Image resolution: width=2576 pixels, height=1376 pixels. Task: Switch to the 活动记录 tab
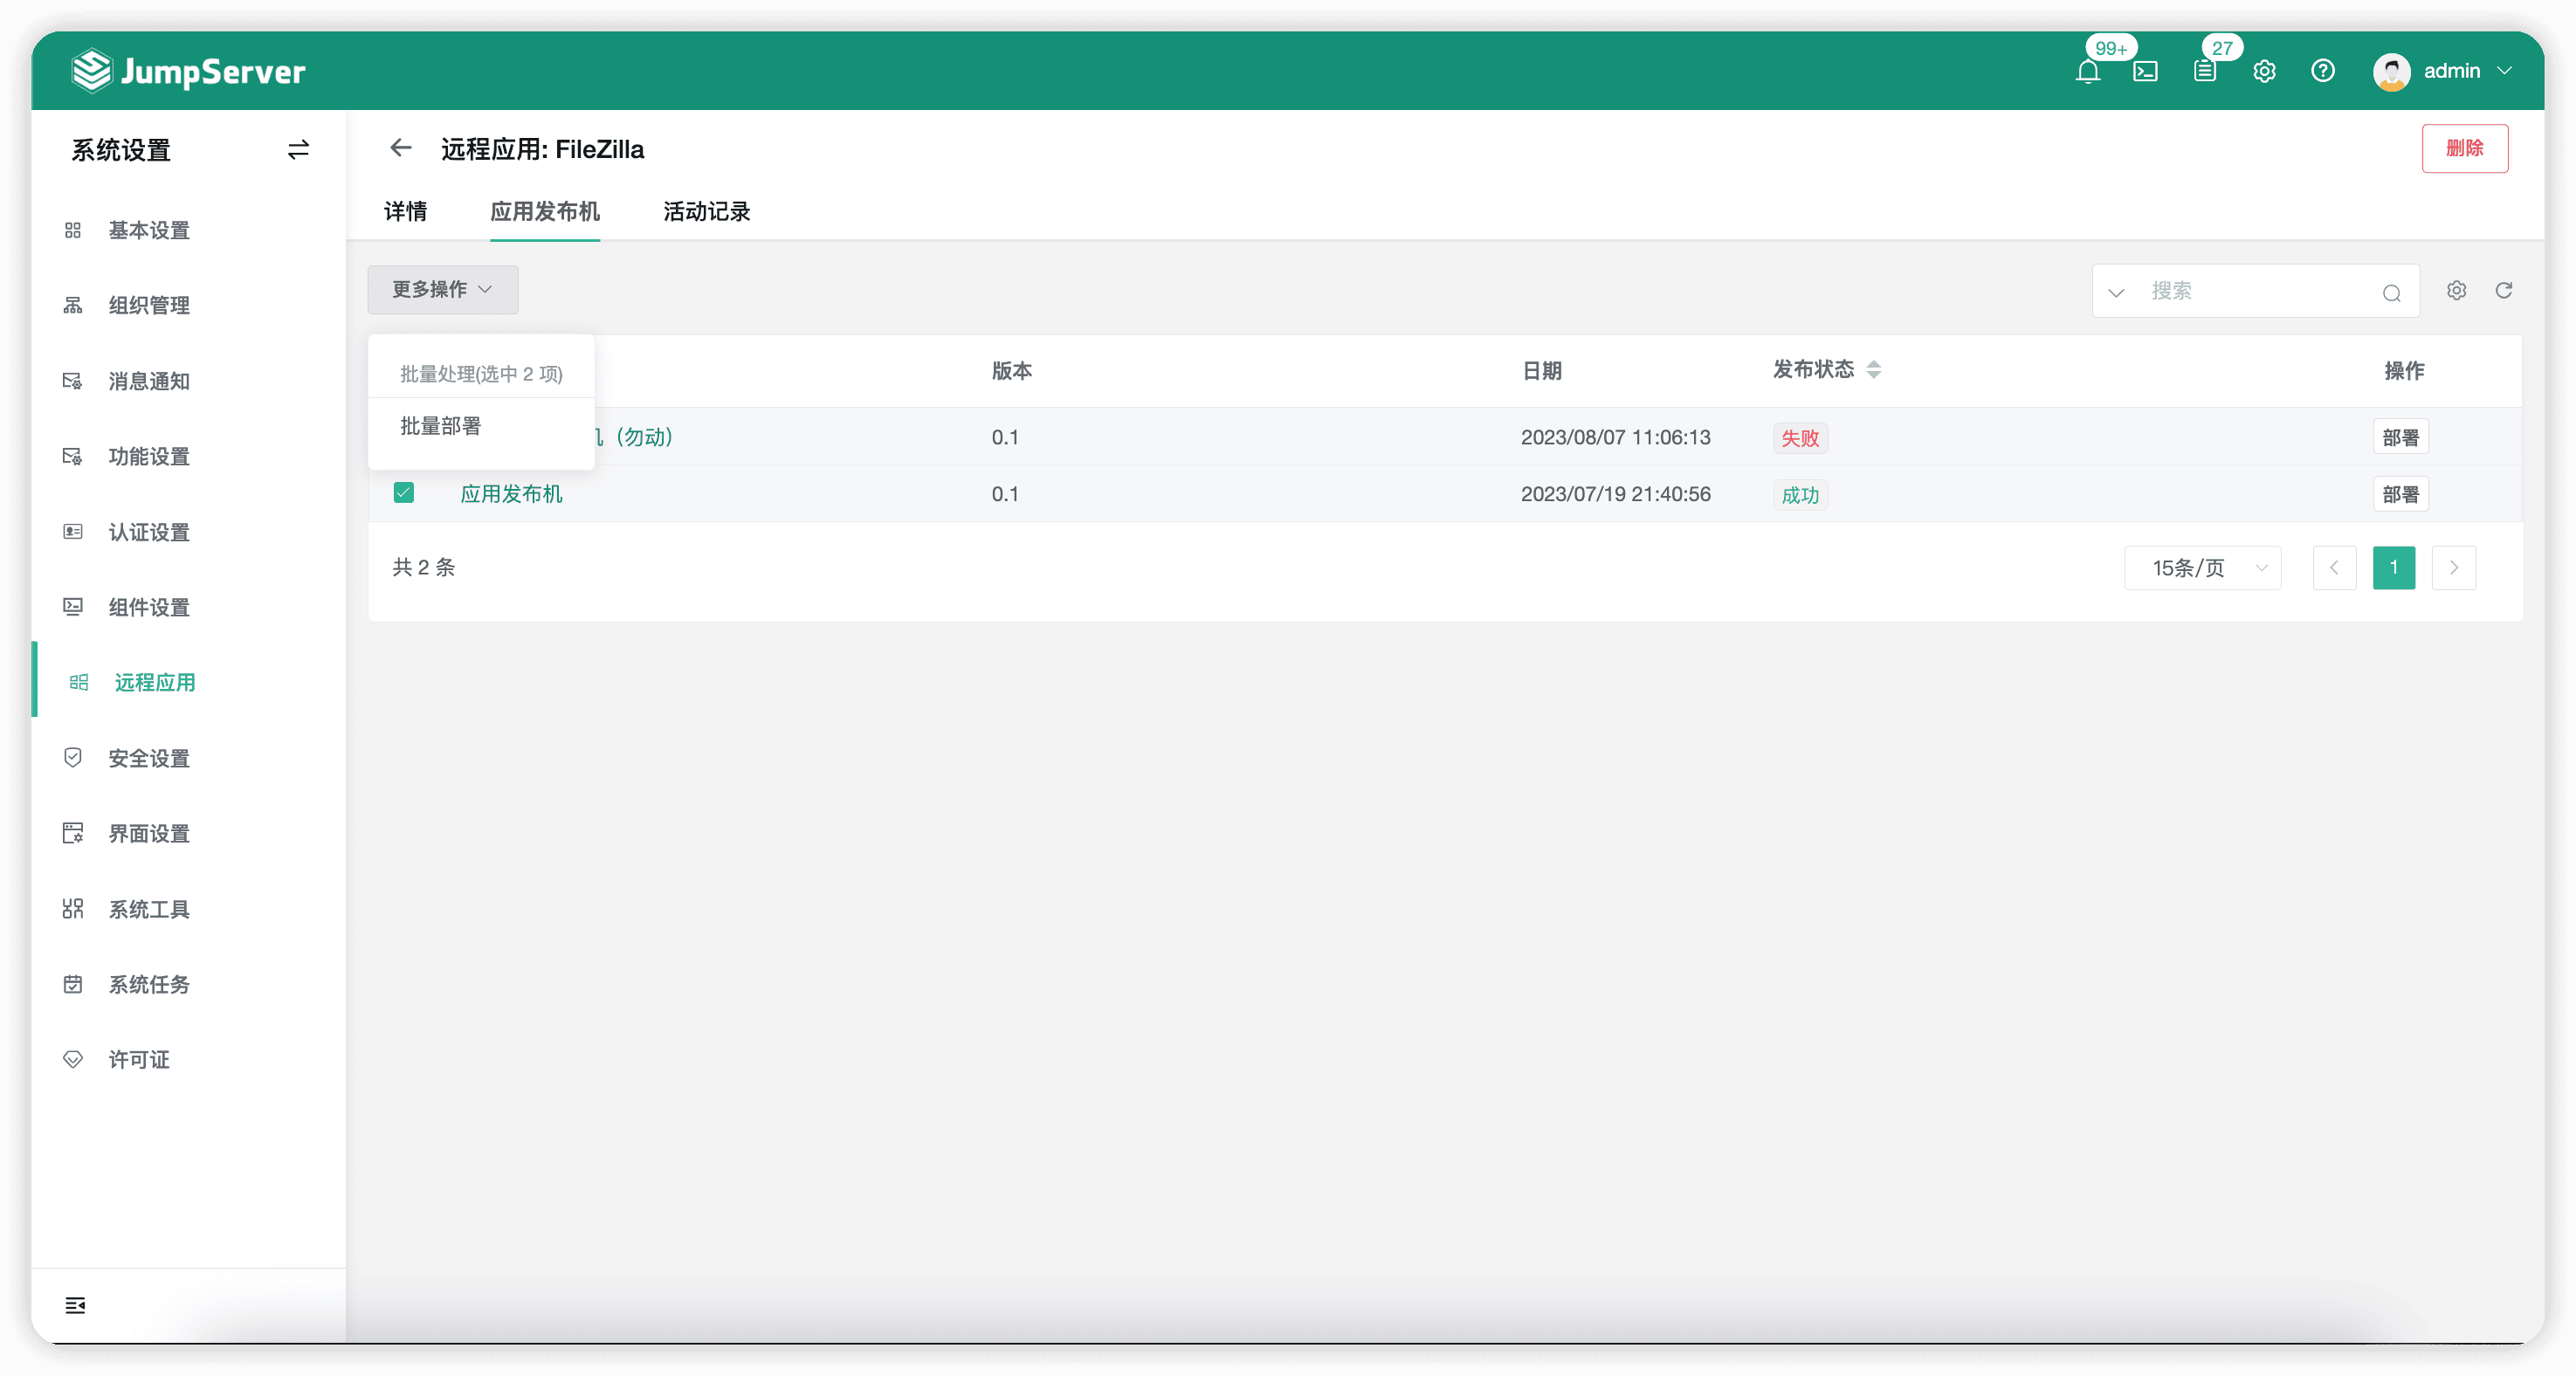[707, 211]
